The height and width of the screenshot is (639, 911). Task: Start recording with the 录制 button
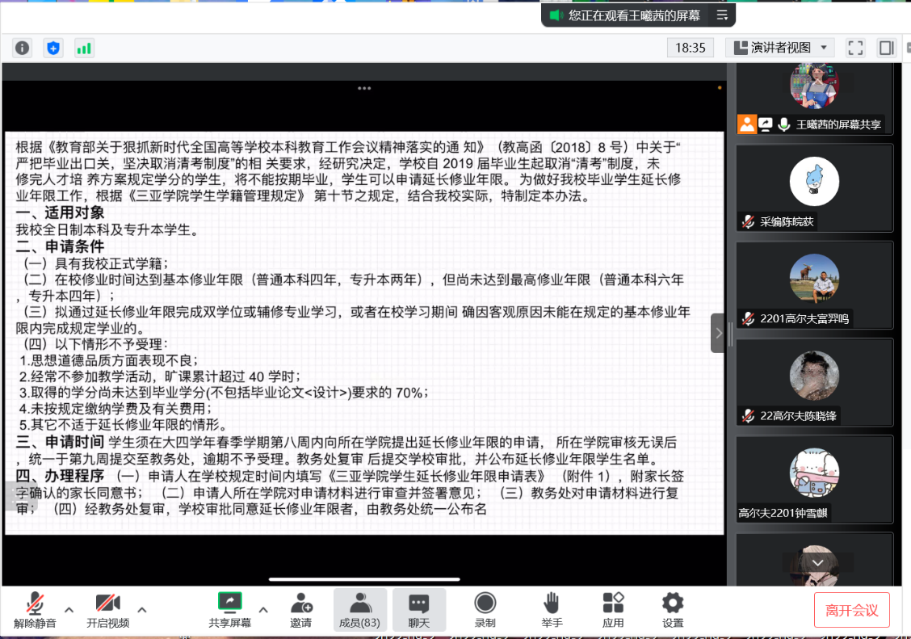pyautogui.click(x=485, y=609)
